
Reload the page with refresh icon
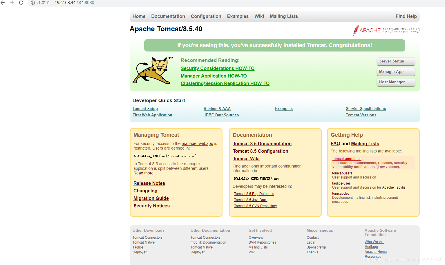[21, 3]
